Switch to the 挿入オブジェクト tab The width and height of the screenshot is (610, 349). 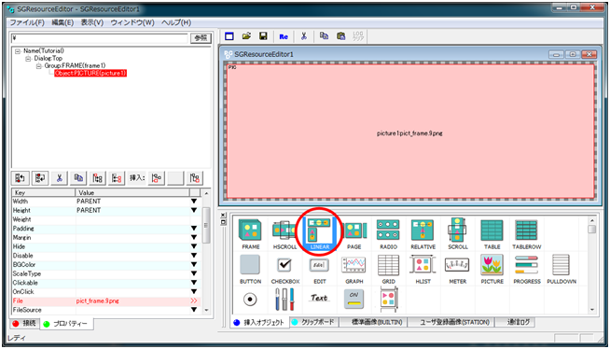point(260,323)
